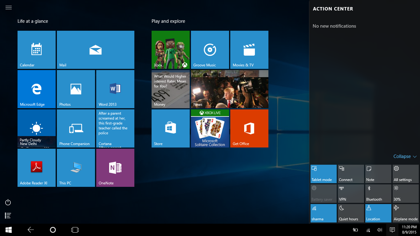Open the All apps list icon

(x=8, y=216)
